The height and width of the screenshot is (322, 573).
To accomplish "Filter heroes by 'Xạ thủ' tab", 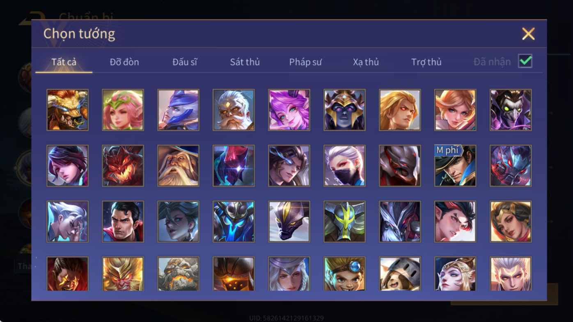I will (x=366, y=62).
